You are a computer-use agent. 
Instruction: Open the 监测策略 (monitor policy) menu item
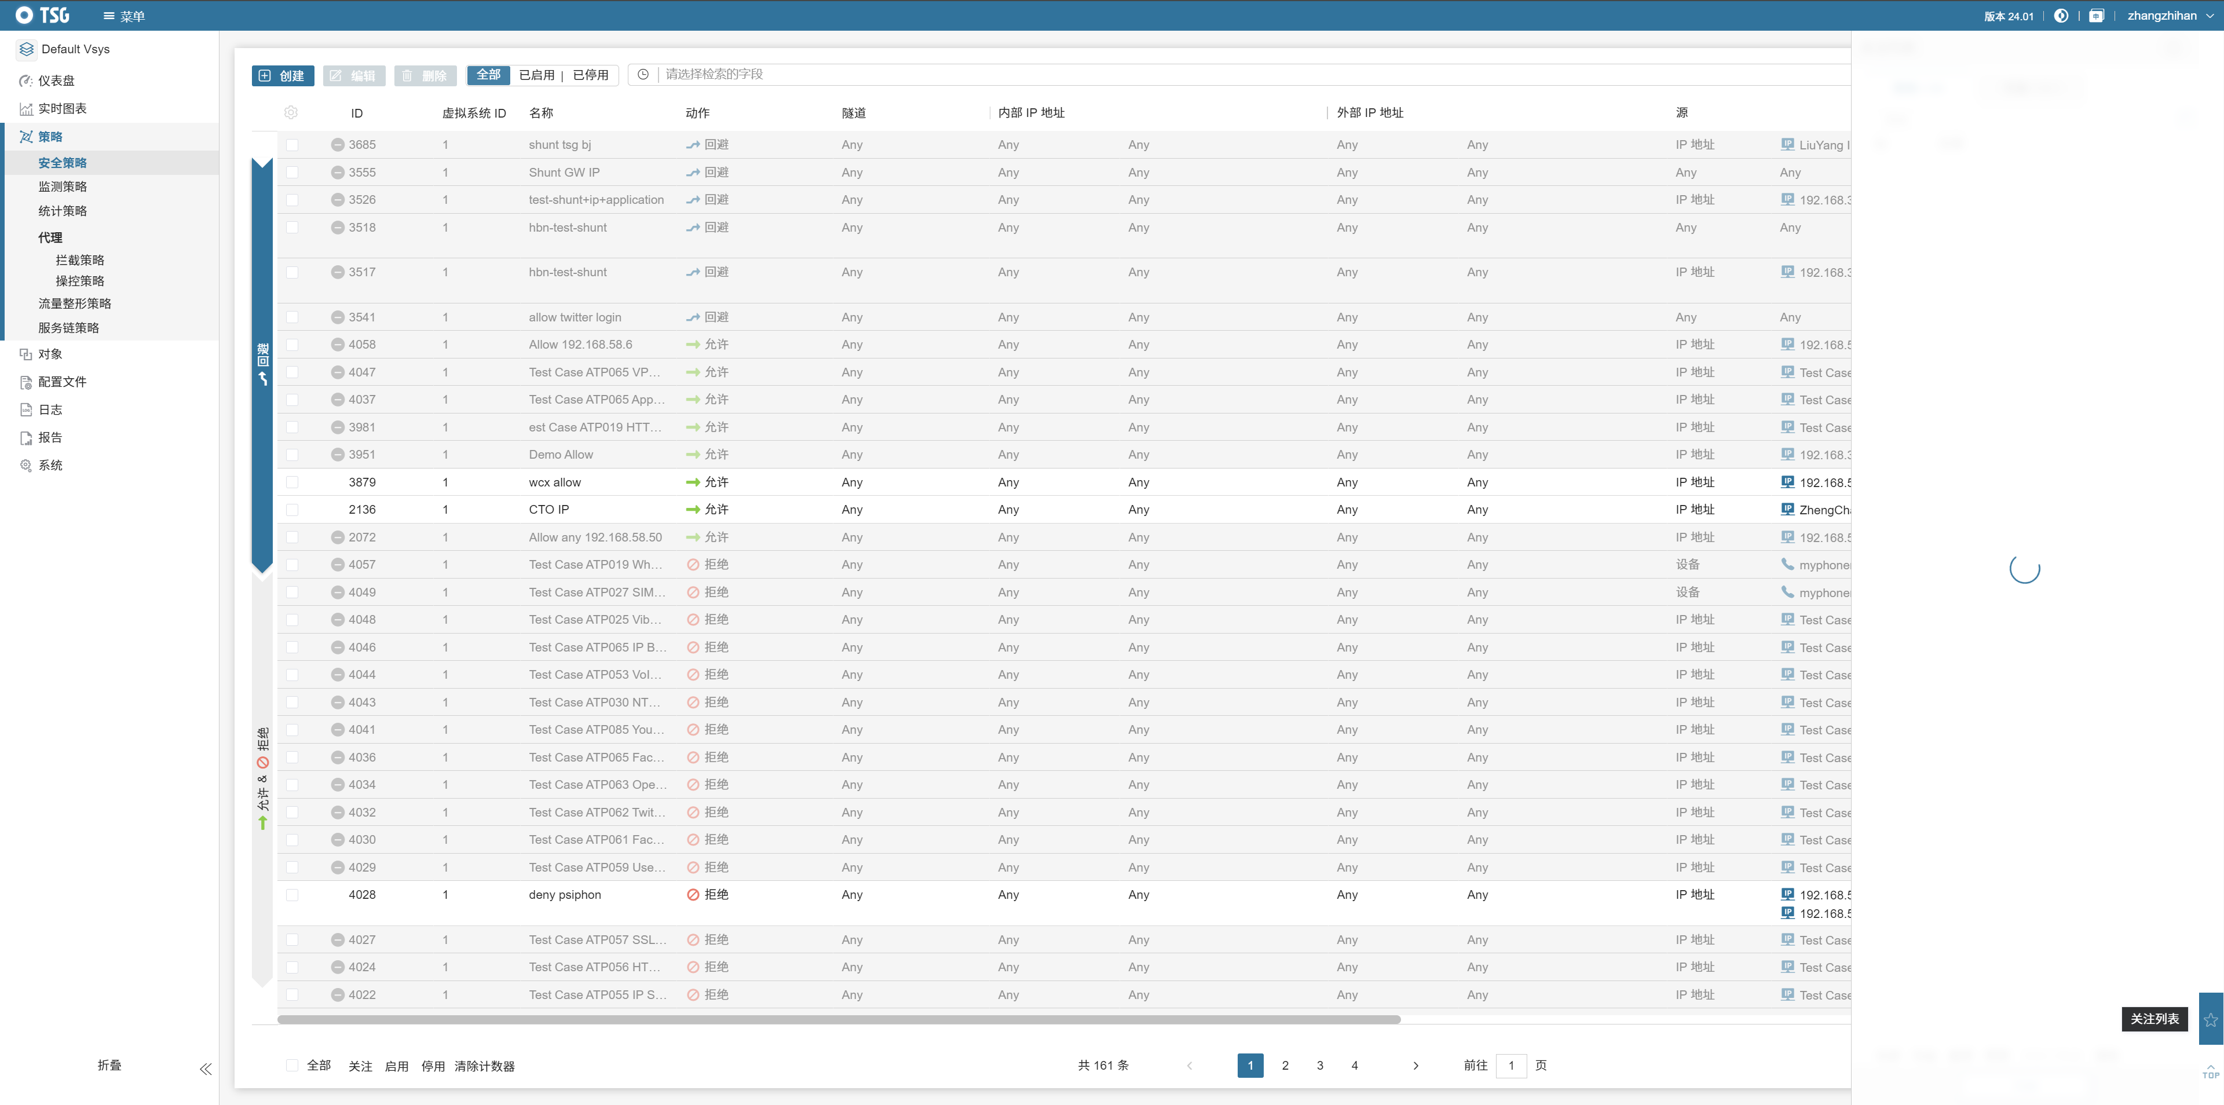click(x=62, y=186)
